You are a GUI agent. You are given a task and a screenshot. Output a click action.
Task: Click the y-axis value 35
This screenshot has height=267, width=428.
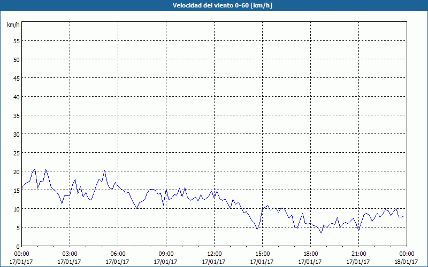coord(17,115)
